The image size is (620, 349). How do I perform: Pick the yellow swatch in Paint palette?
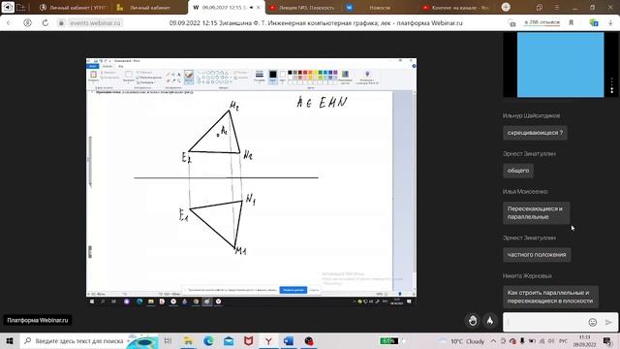click(x=315, y=73)
